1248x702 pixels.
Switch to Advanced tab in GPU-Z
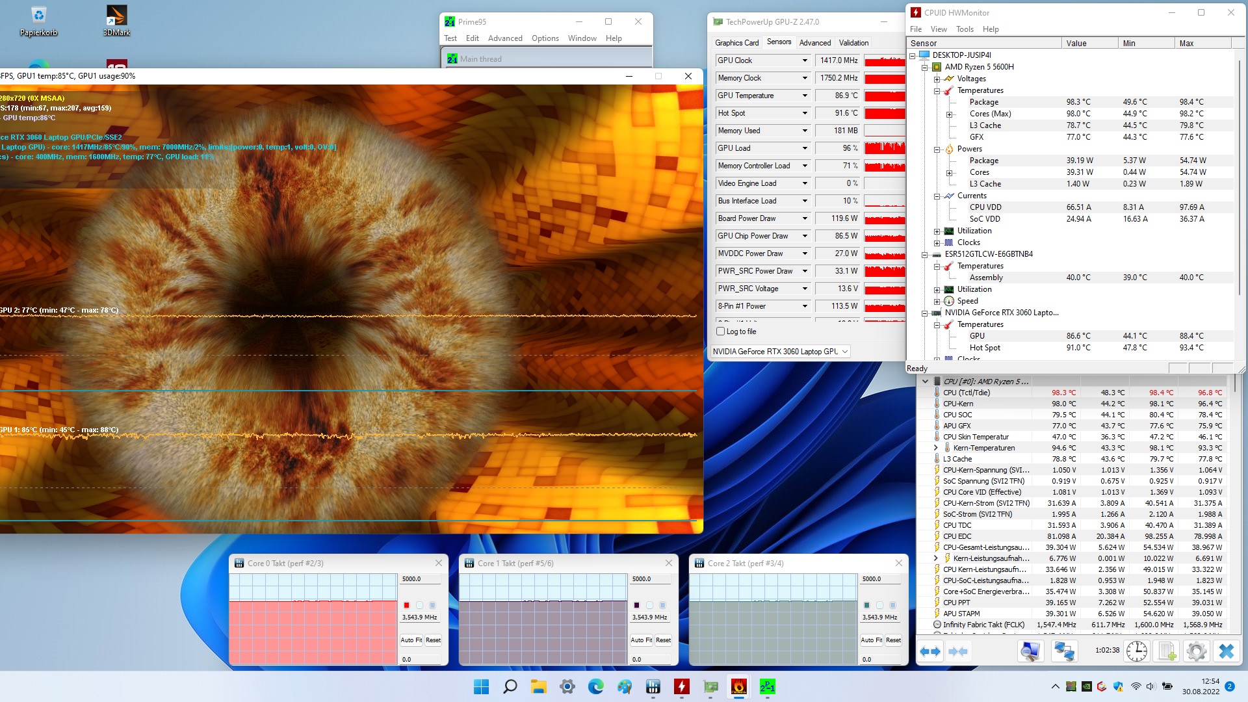(x=814, y=43)
